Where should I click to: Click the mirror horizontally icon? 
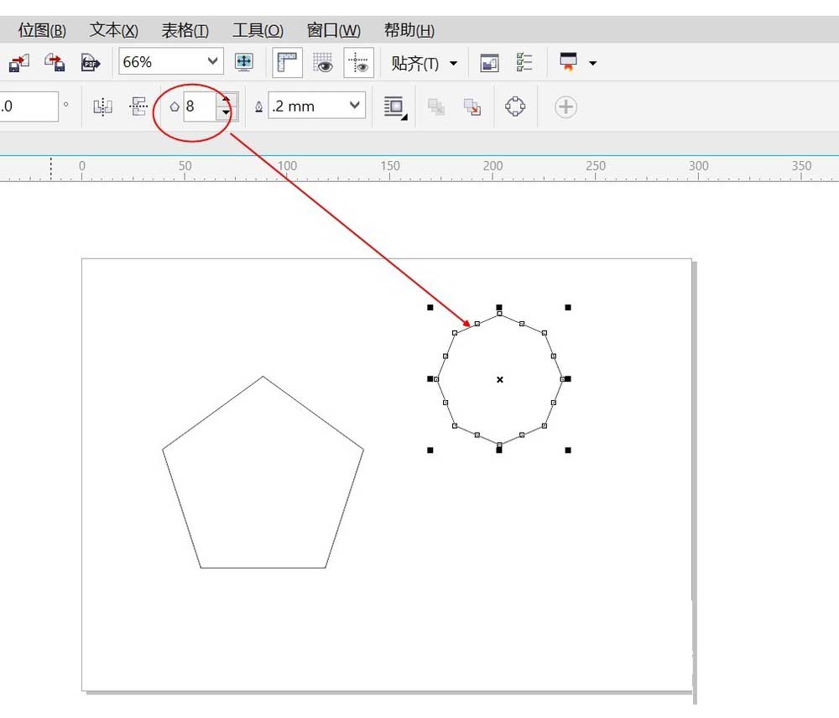click(x=102, y=107)
